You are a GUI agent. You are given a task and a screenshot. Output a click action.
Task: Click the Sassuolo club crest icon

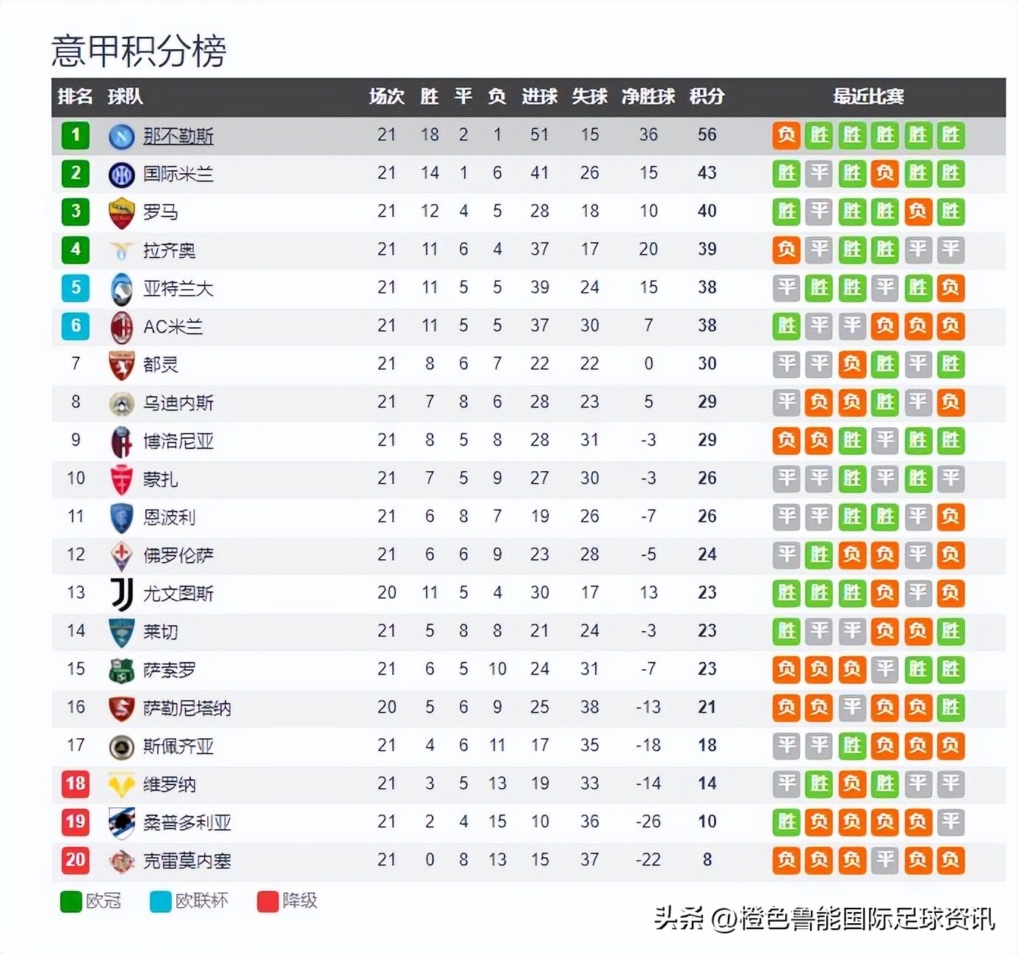click(121, 670)
